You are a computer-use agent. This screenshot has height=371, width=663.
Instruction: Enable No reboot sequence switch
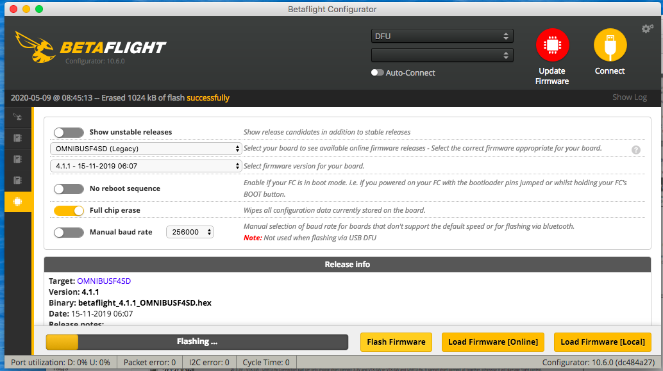tap(69, 188)
